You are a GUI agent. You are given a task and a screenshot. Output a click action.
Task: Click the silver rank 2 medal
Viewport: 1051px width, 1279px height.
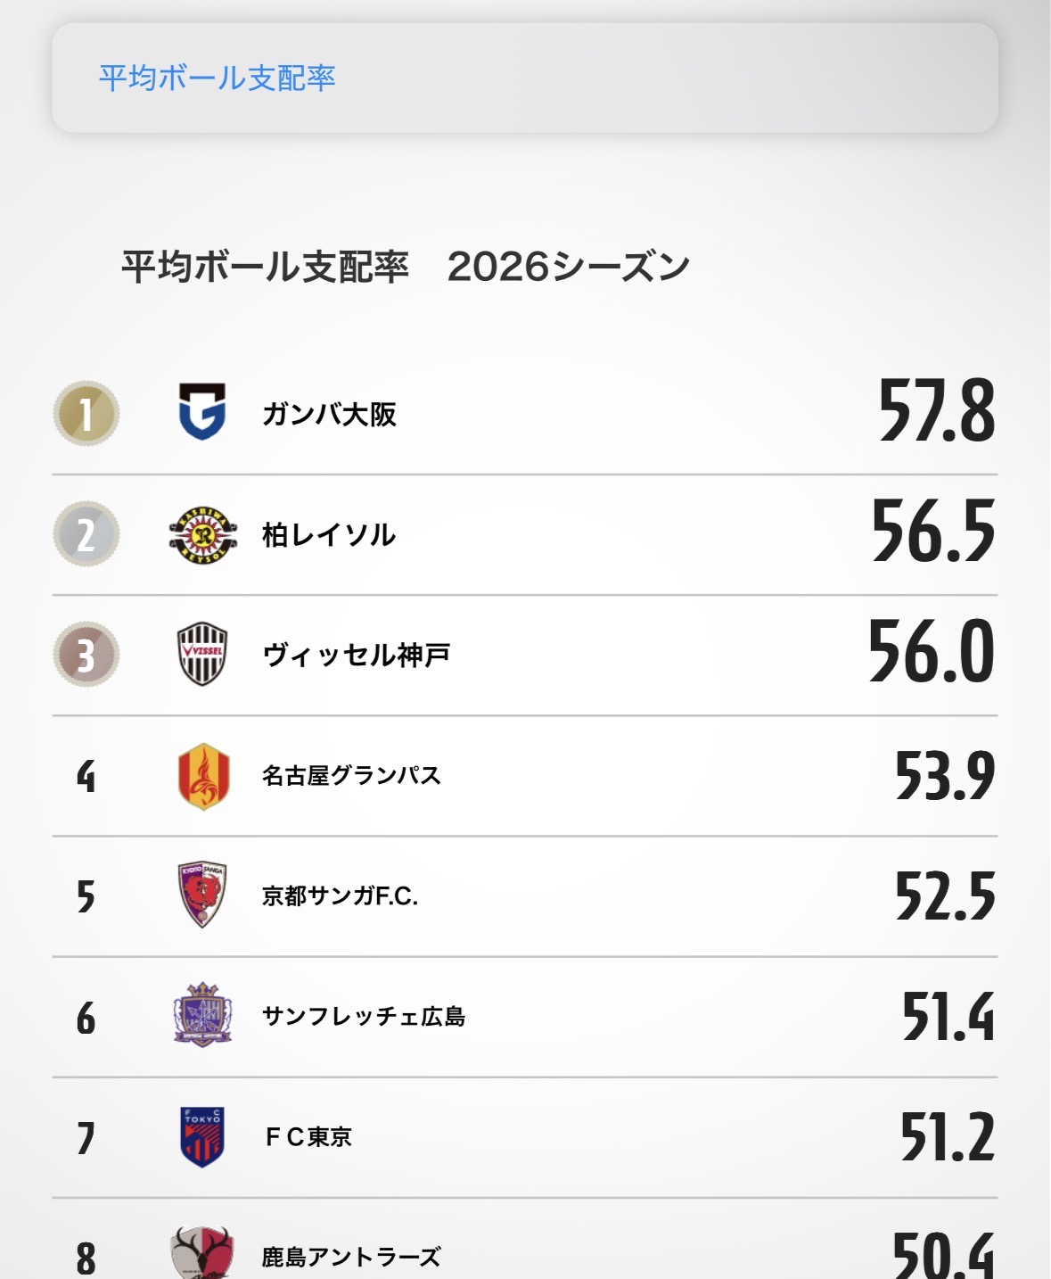(86, 534)
